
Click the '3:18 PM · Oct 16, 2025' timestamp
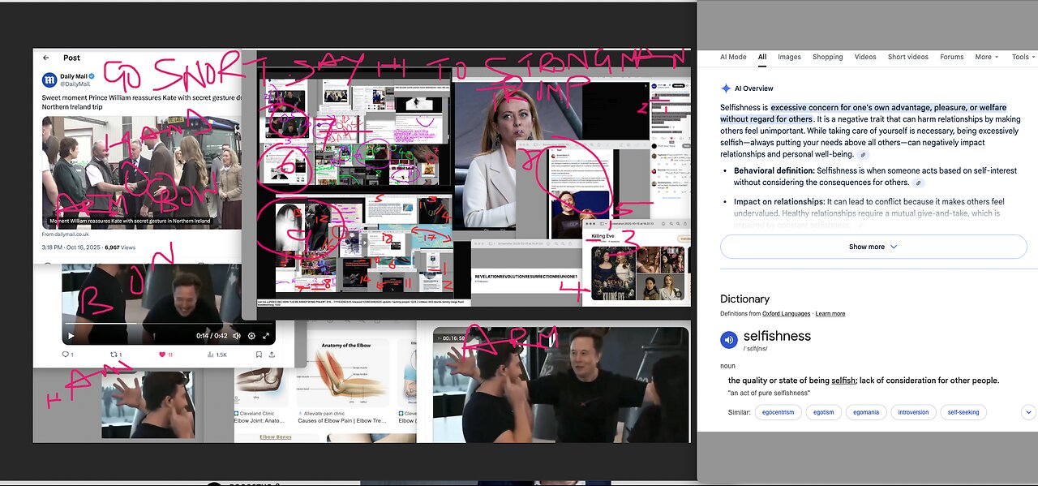point(70,247)
